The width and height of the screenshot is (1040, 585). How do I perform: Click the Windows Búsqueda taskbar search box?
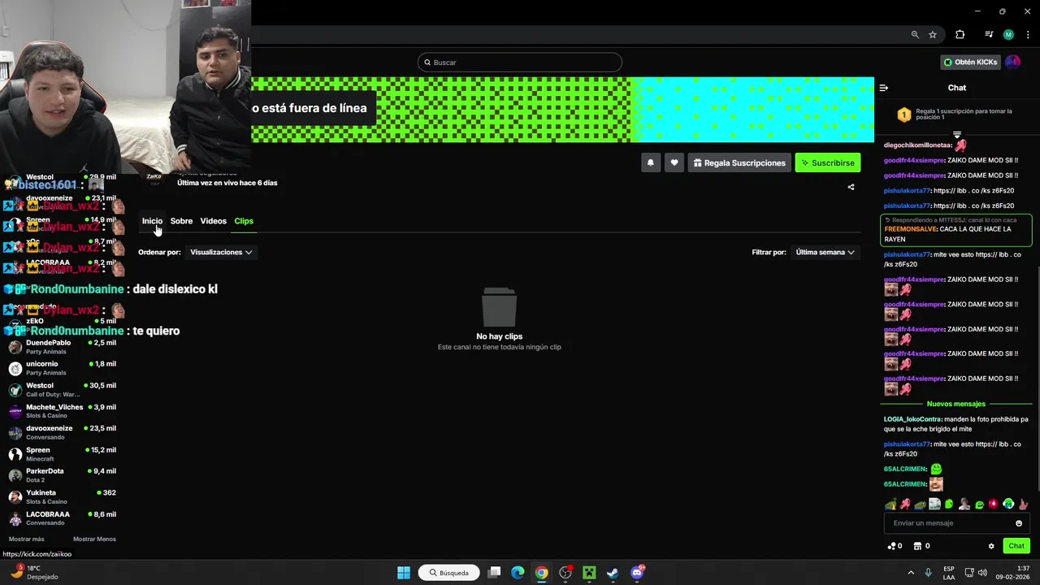tap(449, 573)
